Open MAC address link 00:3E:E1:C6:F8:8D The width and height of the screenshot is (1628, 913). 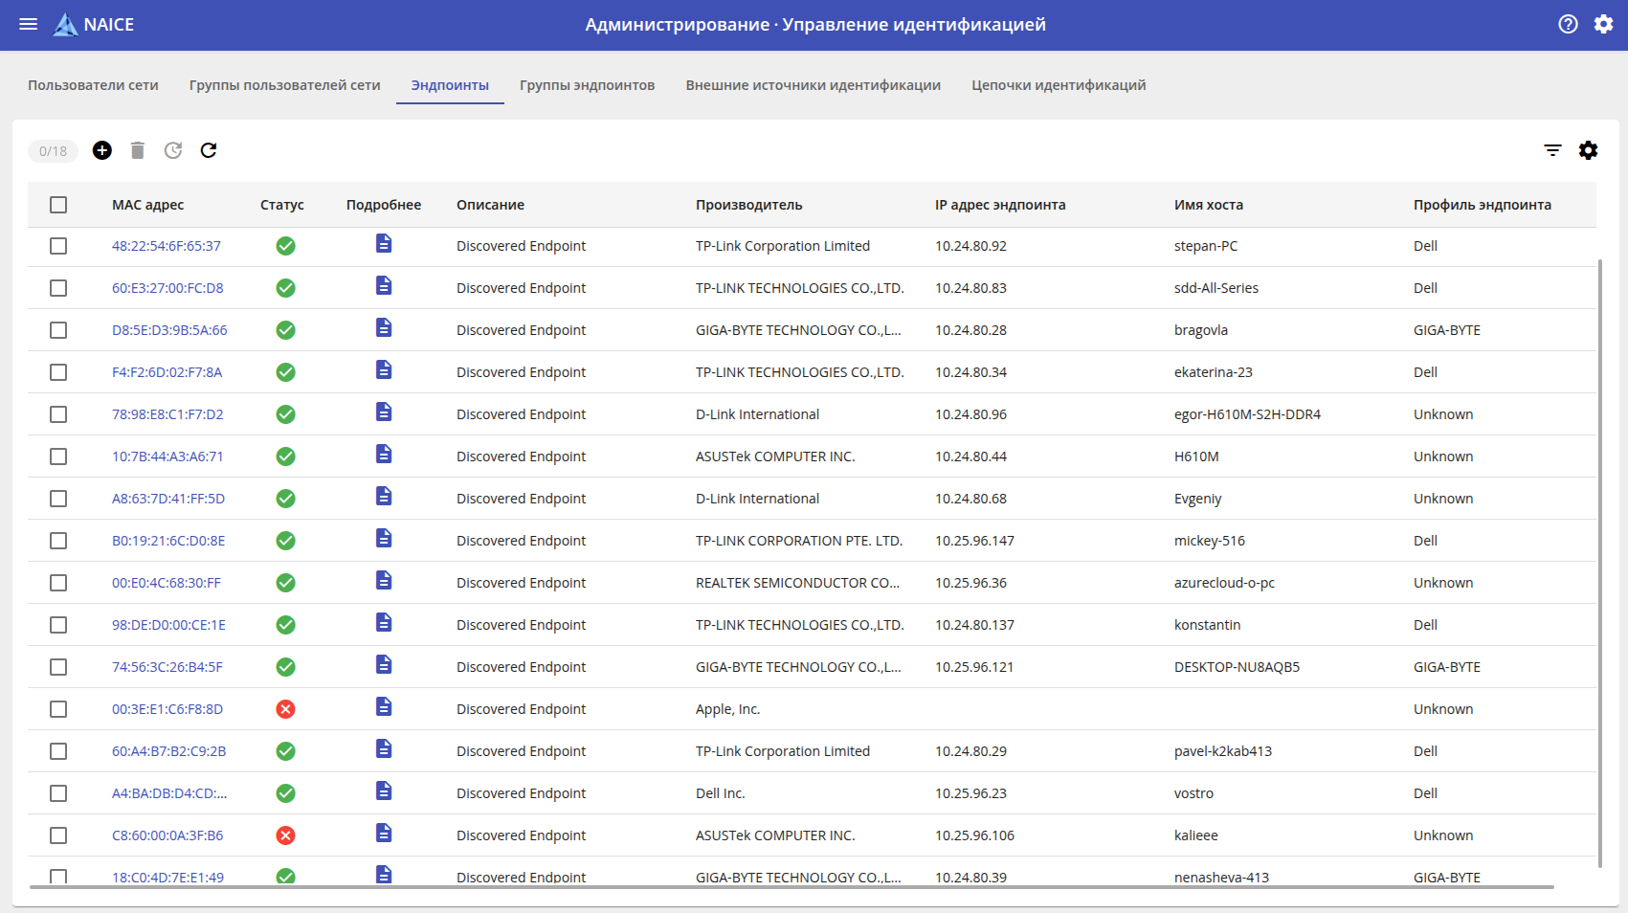point(167,709)
